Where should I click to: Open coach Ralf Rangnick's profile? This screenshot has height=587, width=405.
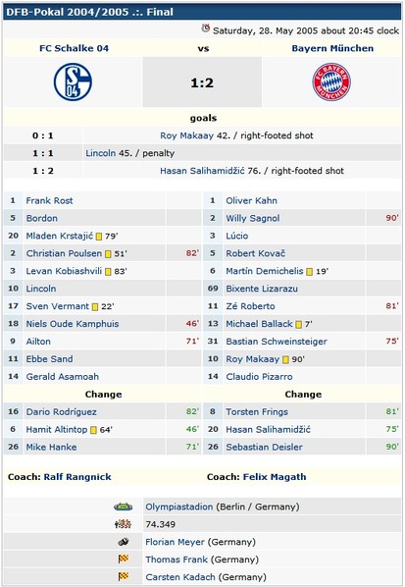[x=77, y=477]
